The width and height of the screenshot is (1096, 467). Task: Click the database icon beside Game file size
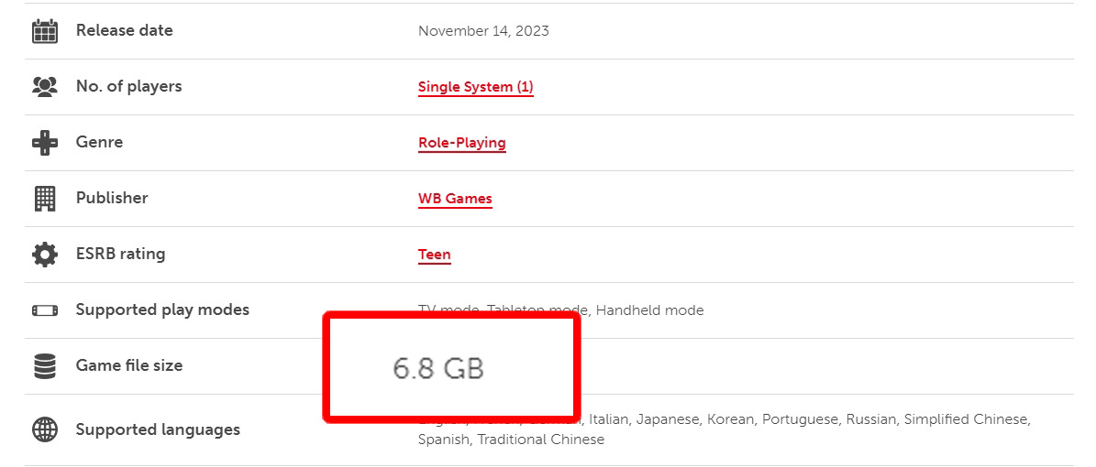pos(45,366)
